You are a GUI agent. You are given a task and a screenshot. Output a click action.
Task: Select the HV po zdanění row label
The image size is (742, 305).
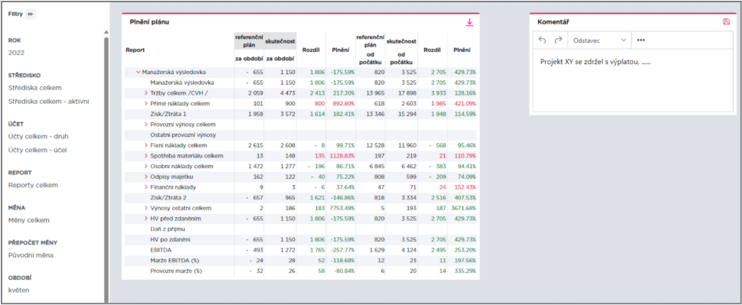[x=169, y=239]
